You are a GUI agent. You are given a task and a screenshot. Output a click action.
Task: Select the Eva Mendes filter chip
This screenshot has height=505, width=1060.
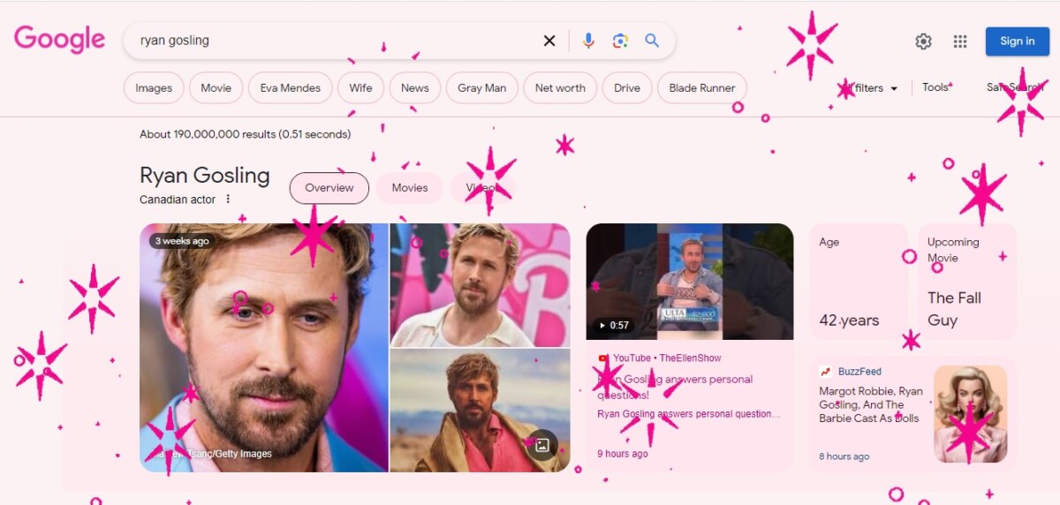(x=291, y=88)
